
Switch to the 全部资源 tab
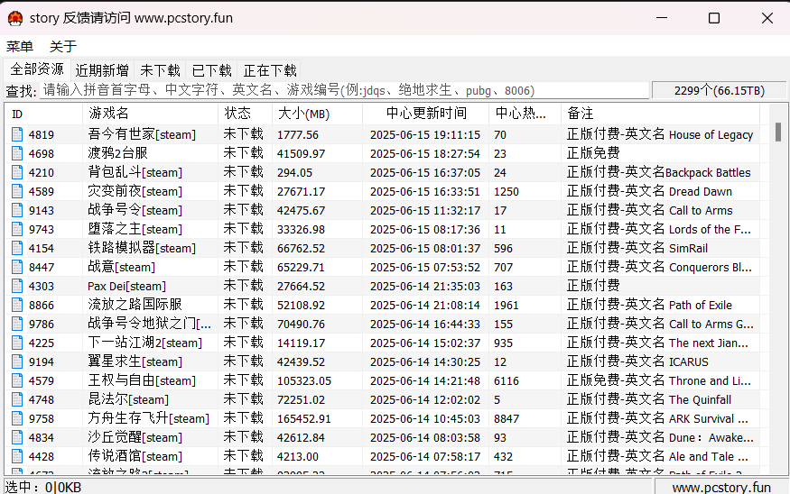(x=37, y=69)
